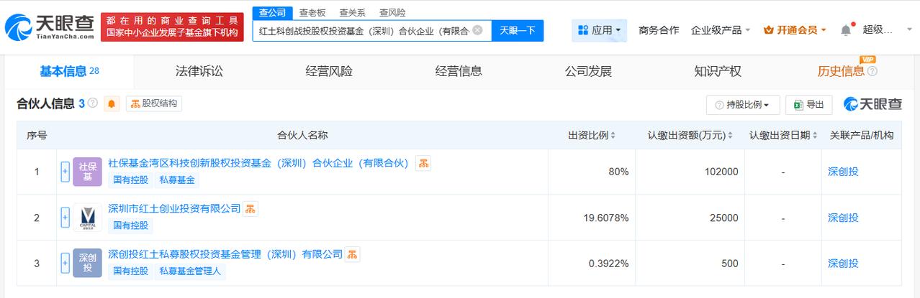The image size is (920, 298).
Task: Click the 导出 export button
Action: [x=808, y=105]
